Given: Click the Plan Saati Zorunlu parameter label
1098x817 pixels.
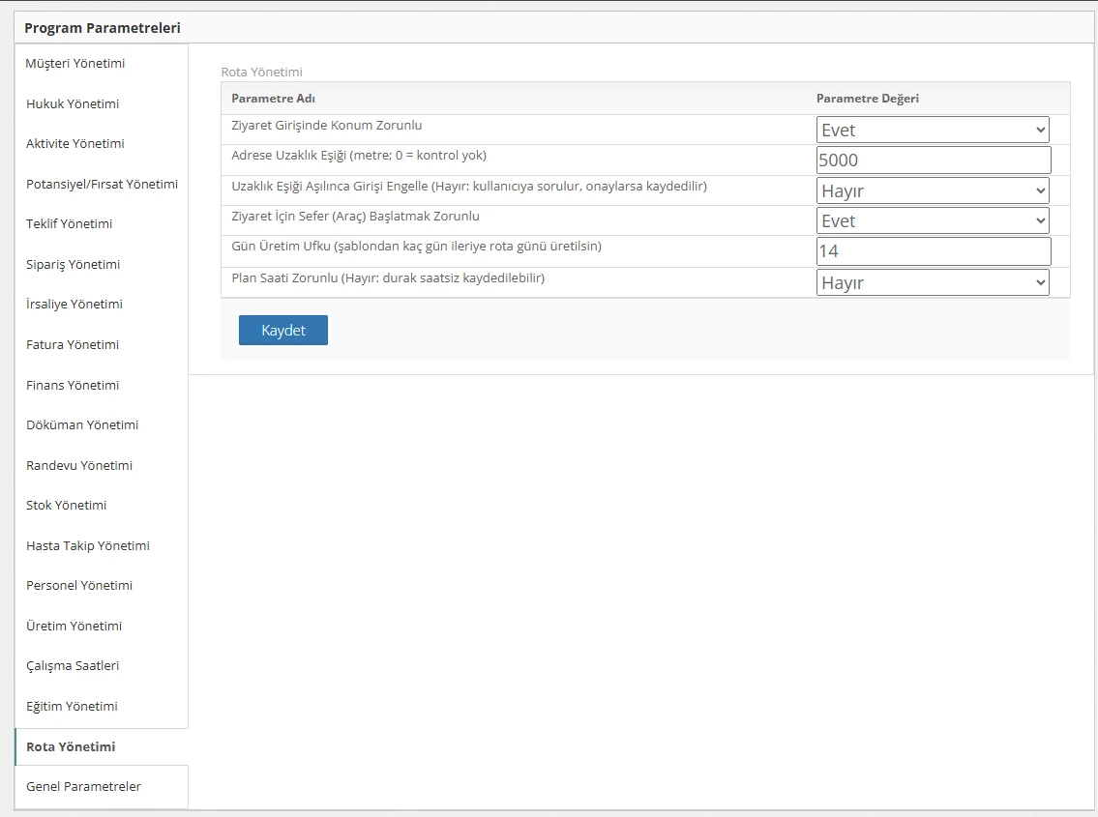Looking at the screenshot, I should (x=388, y=277).
